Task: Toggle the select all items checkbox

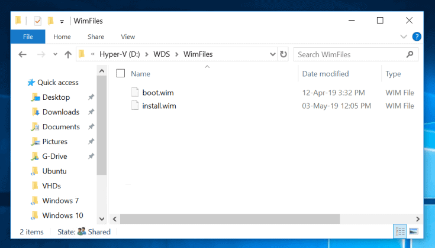Action: point(121,74)
